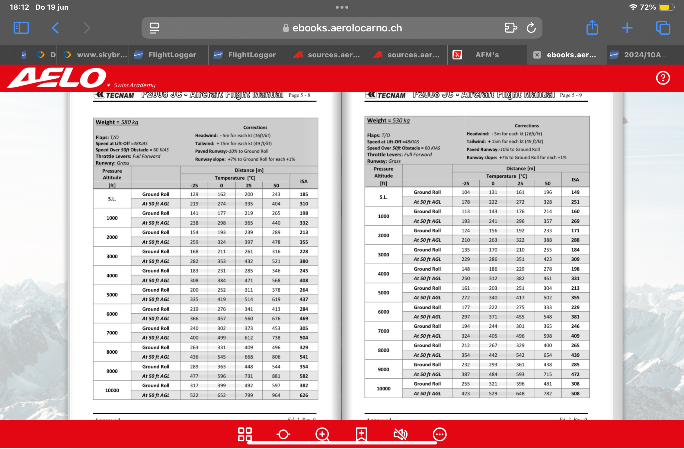Go back to the previous page
Screen dimensions: 684x449
55,28
